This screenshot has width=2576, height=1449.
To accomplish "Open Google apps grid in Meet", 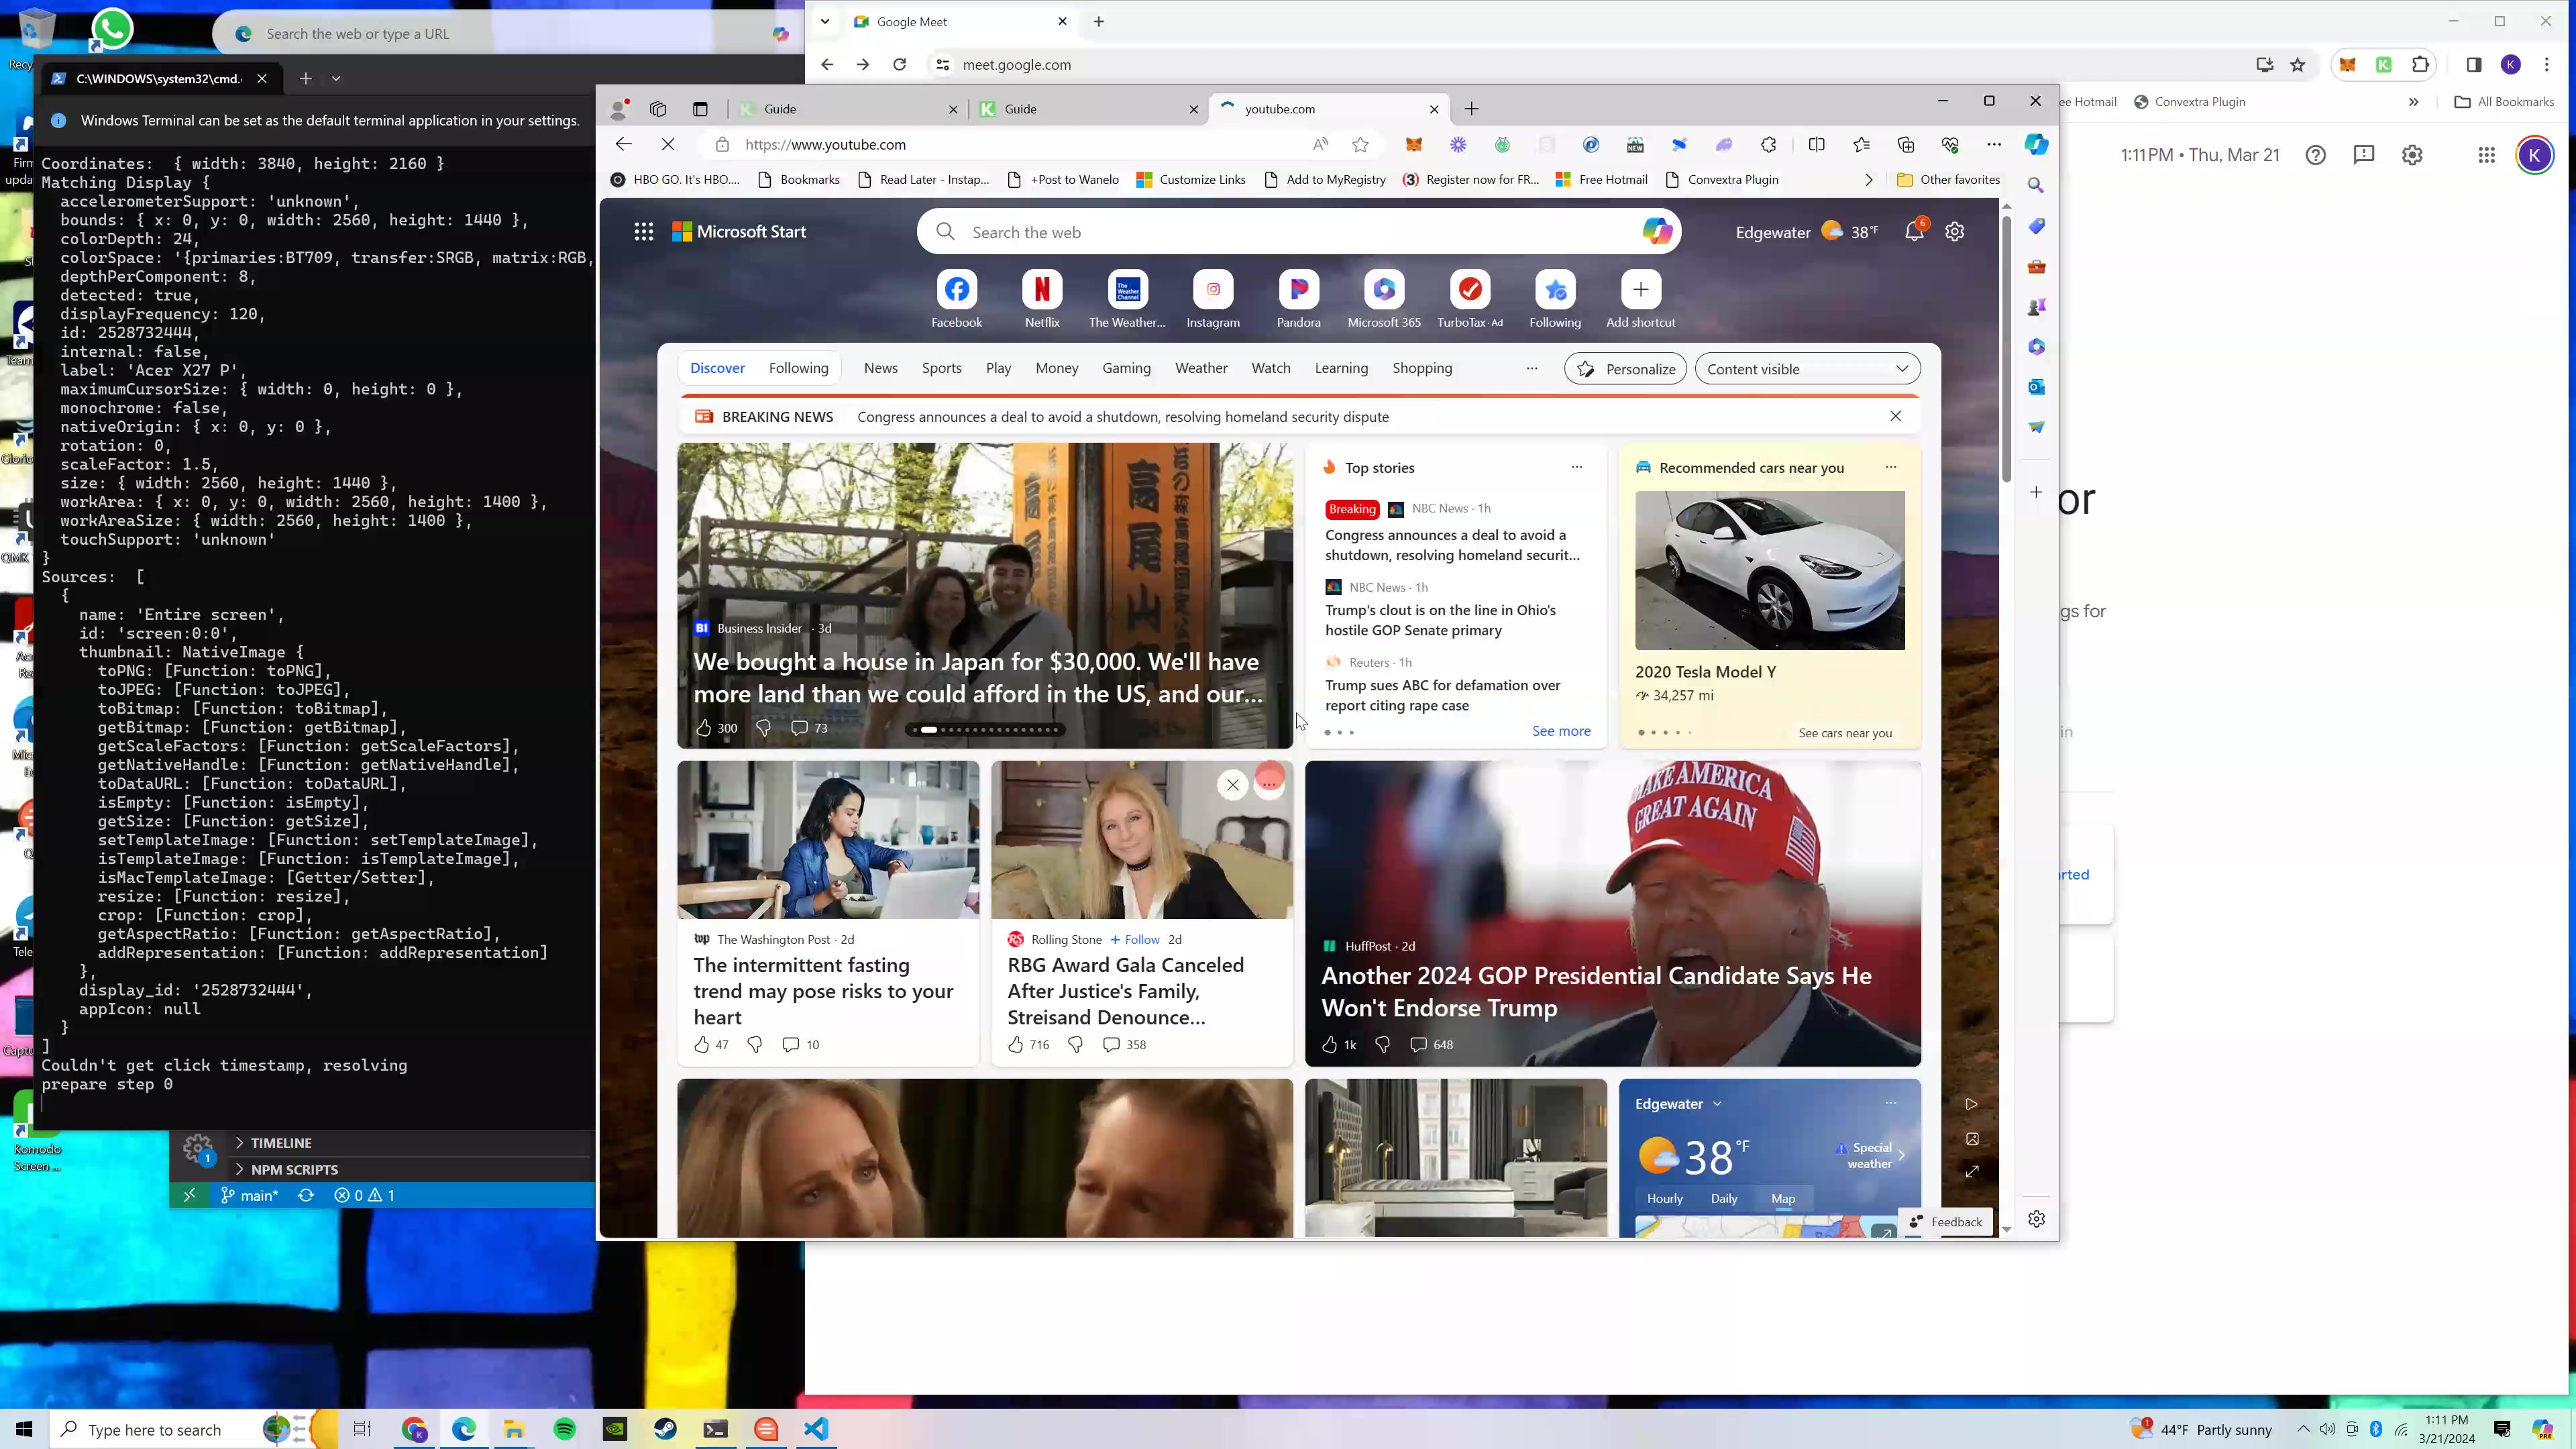I will 2486,155.
